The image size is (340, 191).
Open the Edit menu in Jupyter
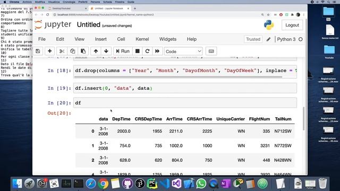(x=60, y=39)
